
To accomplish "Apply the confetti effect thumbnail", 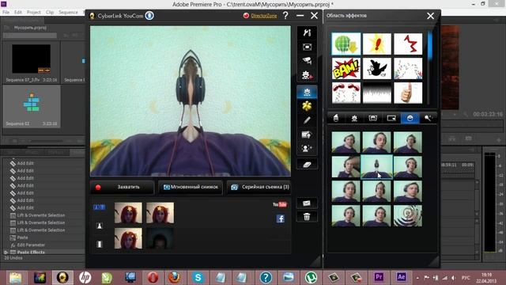I will pyautogui.click(x=408, y=69).
